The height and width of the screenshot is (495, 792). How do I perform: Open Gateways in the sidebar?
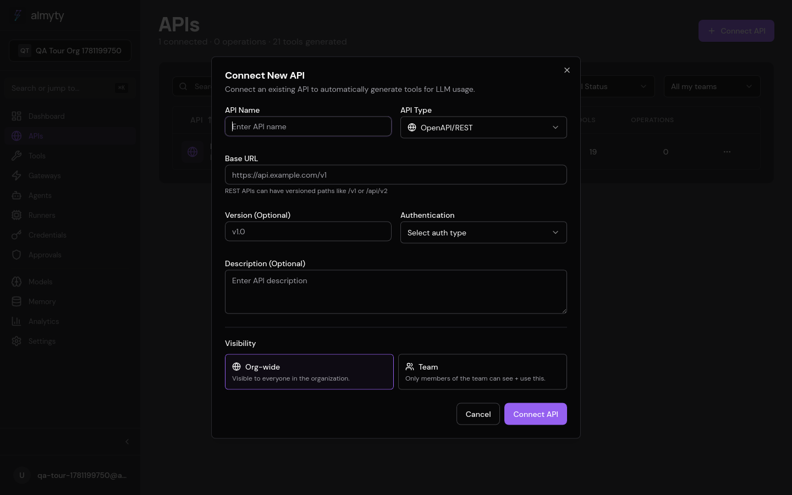[70, 175]
